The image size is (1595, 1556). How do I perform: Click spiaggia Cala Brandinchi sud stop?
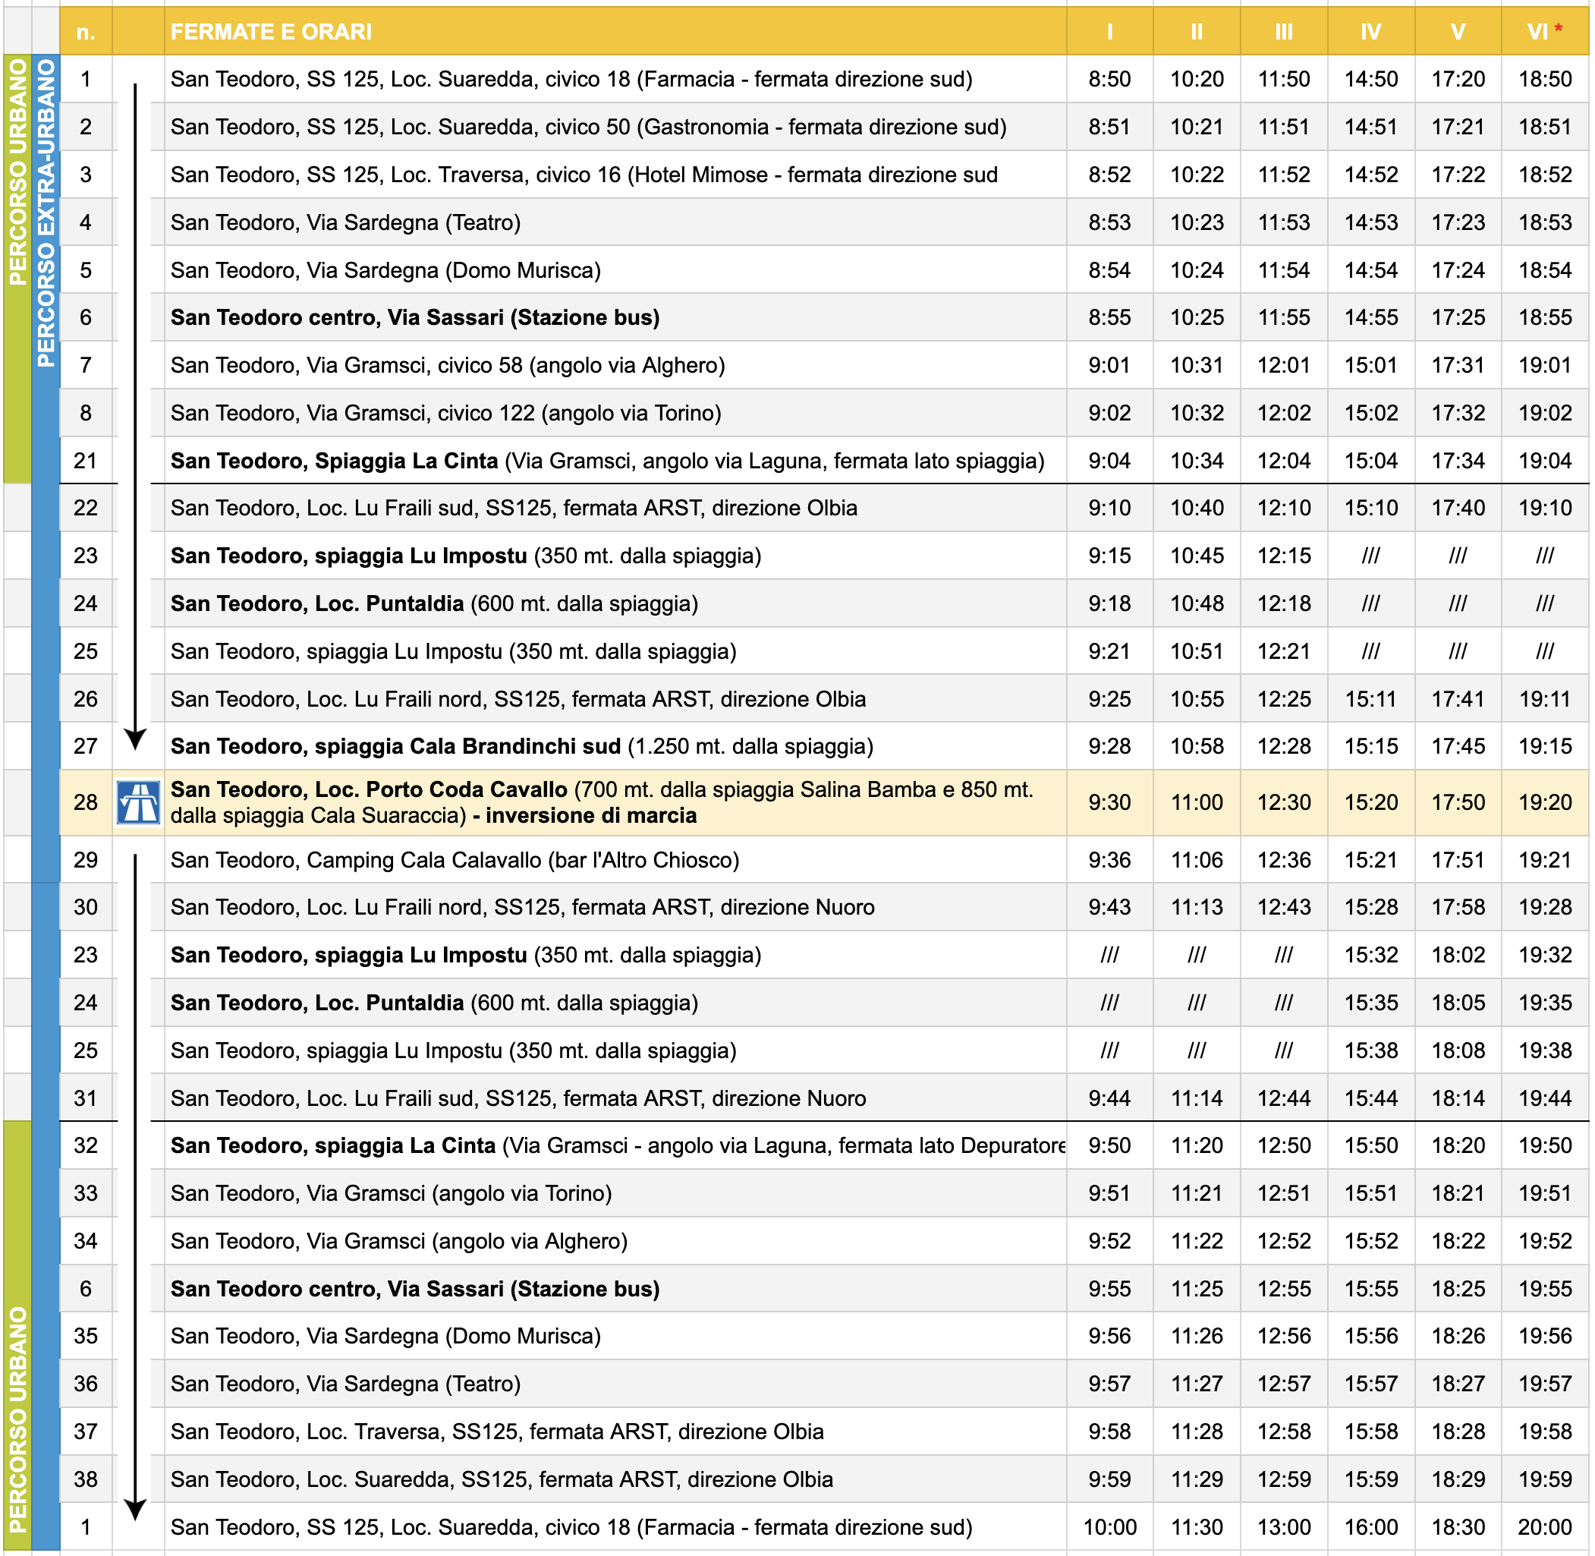[x=521, y=746]
